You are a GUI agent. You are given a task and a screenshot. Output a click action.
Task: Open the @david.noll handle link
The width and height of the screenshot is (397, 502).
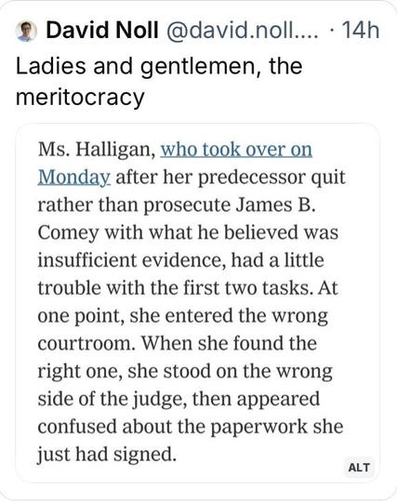click(x=242, y=31)
